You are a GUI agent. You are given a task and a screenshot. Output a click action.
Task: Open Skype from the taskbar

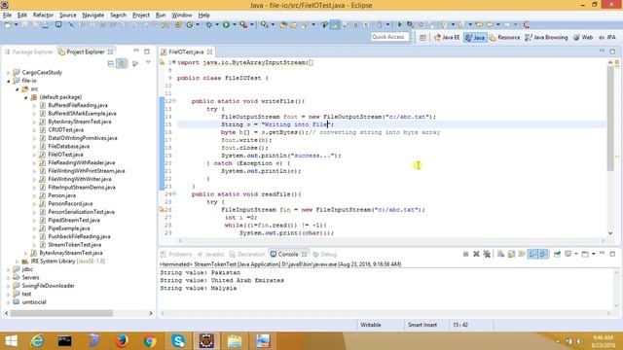178,341
